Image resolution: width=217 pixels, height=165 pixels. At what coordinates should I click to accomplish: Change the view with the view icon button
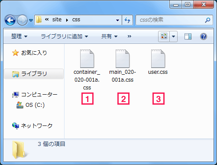click(164, 36)
